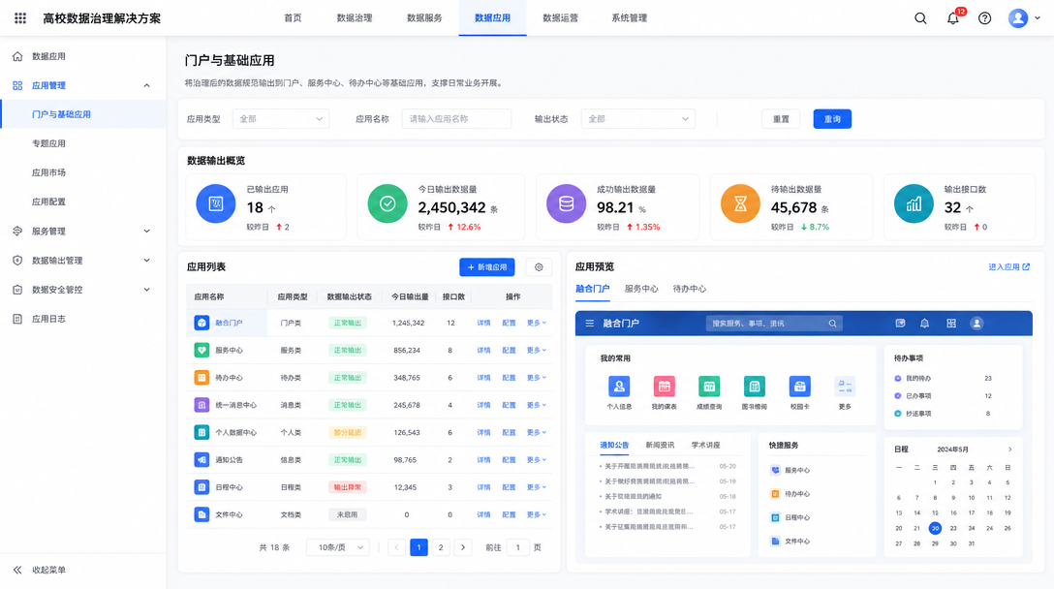Open 专题应用 in sidebar
1054x589 pixels.
tap(48, 143)
